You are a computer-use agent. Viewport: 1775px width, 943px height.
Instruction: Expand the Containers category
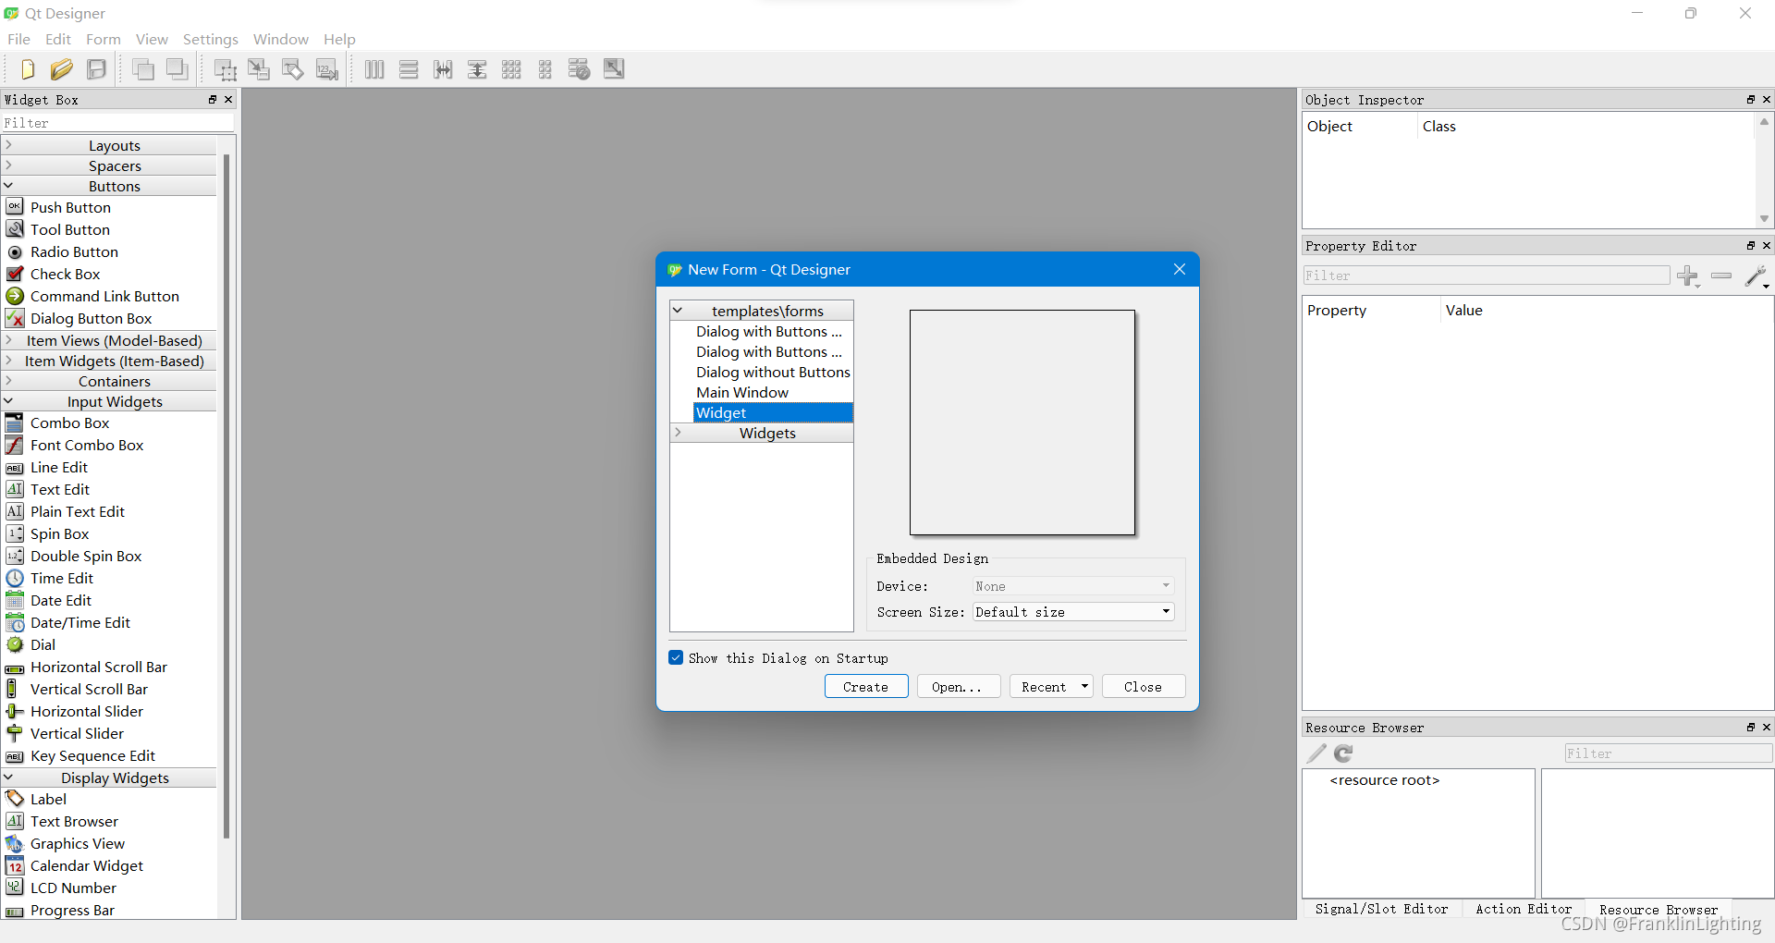pos(8,381)
